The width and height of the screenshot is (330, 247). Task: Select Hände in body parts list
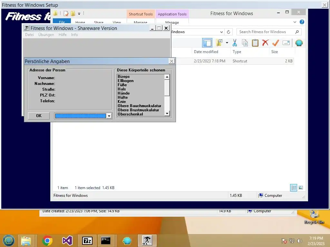(x=123, y=93)
